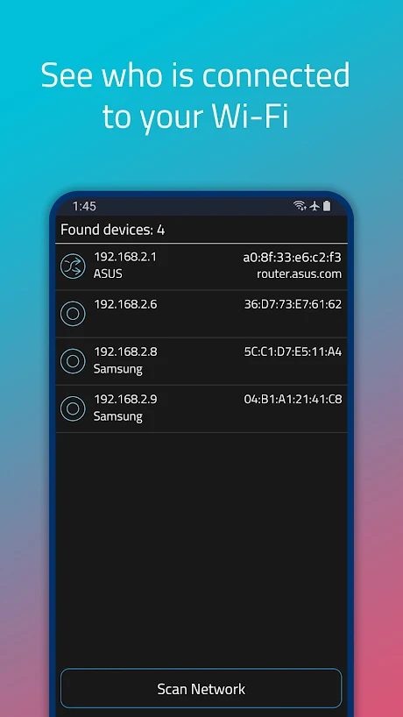403x717 pixels.
Task: Select the MAC address 04:B1:A1:21:41:C8
Action: coord(293,400)
